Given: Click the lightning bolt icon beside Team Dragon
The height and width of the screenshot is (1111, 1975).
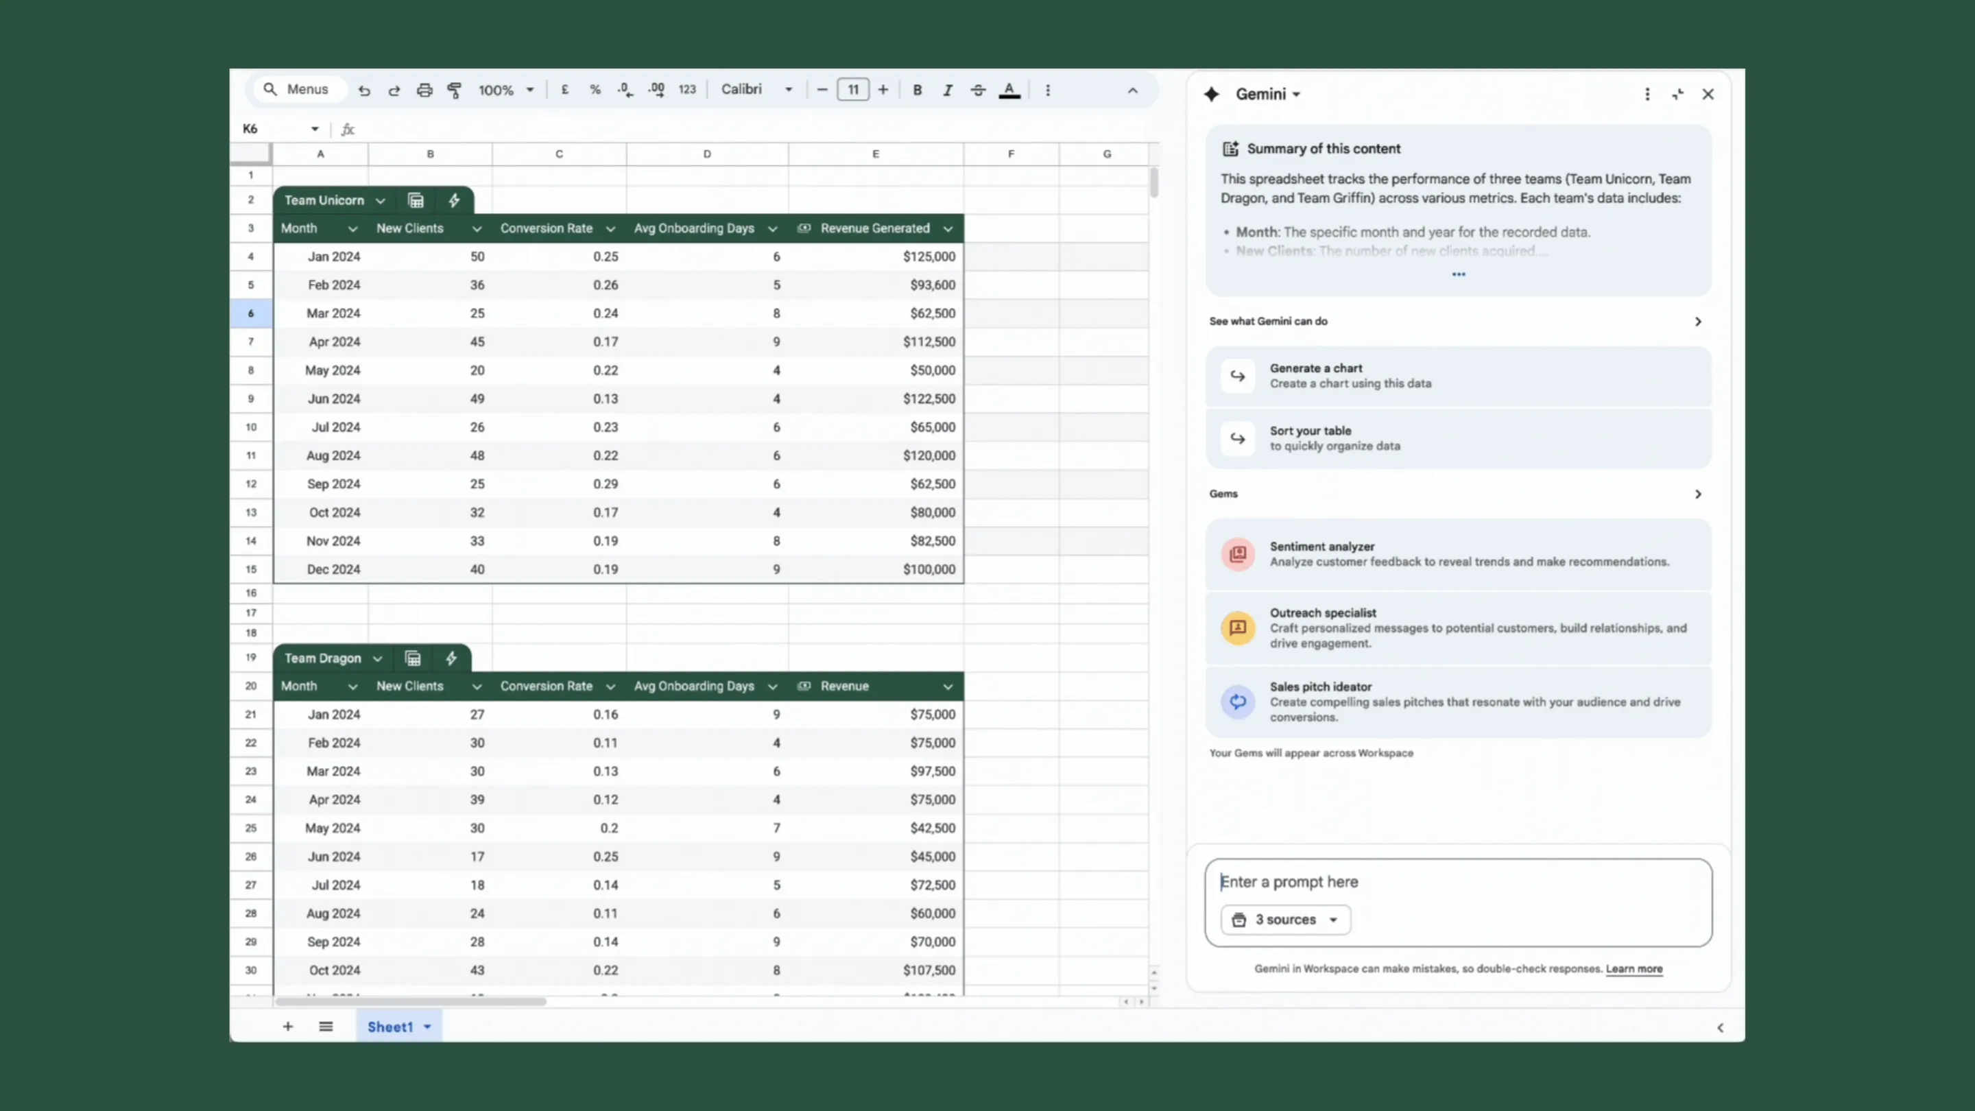Looking at the screenshot, I should click(451, 658).
